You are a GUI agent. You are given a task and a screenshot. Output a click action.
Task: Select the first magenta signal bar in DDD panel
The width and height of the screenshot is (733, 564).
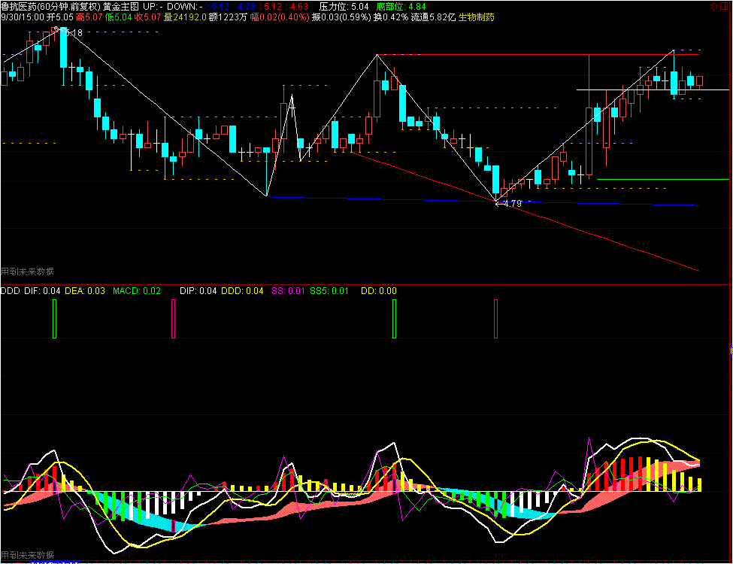click(x=173, y=318)
